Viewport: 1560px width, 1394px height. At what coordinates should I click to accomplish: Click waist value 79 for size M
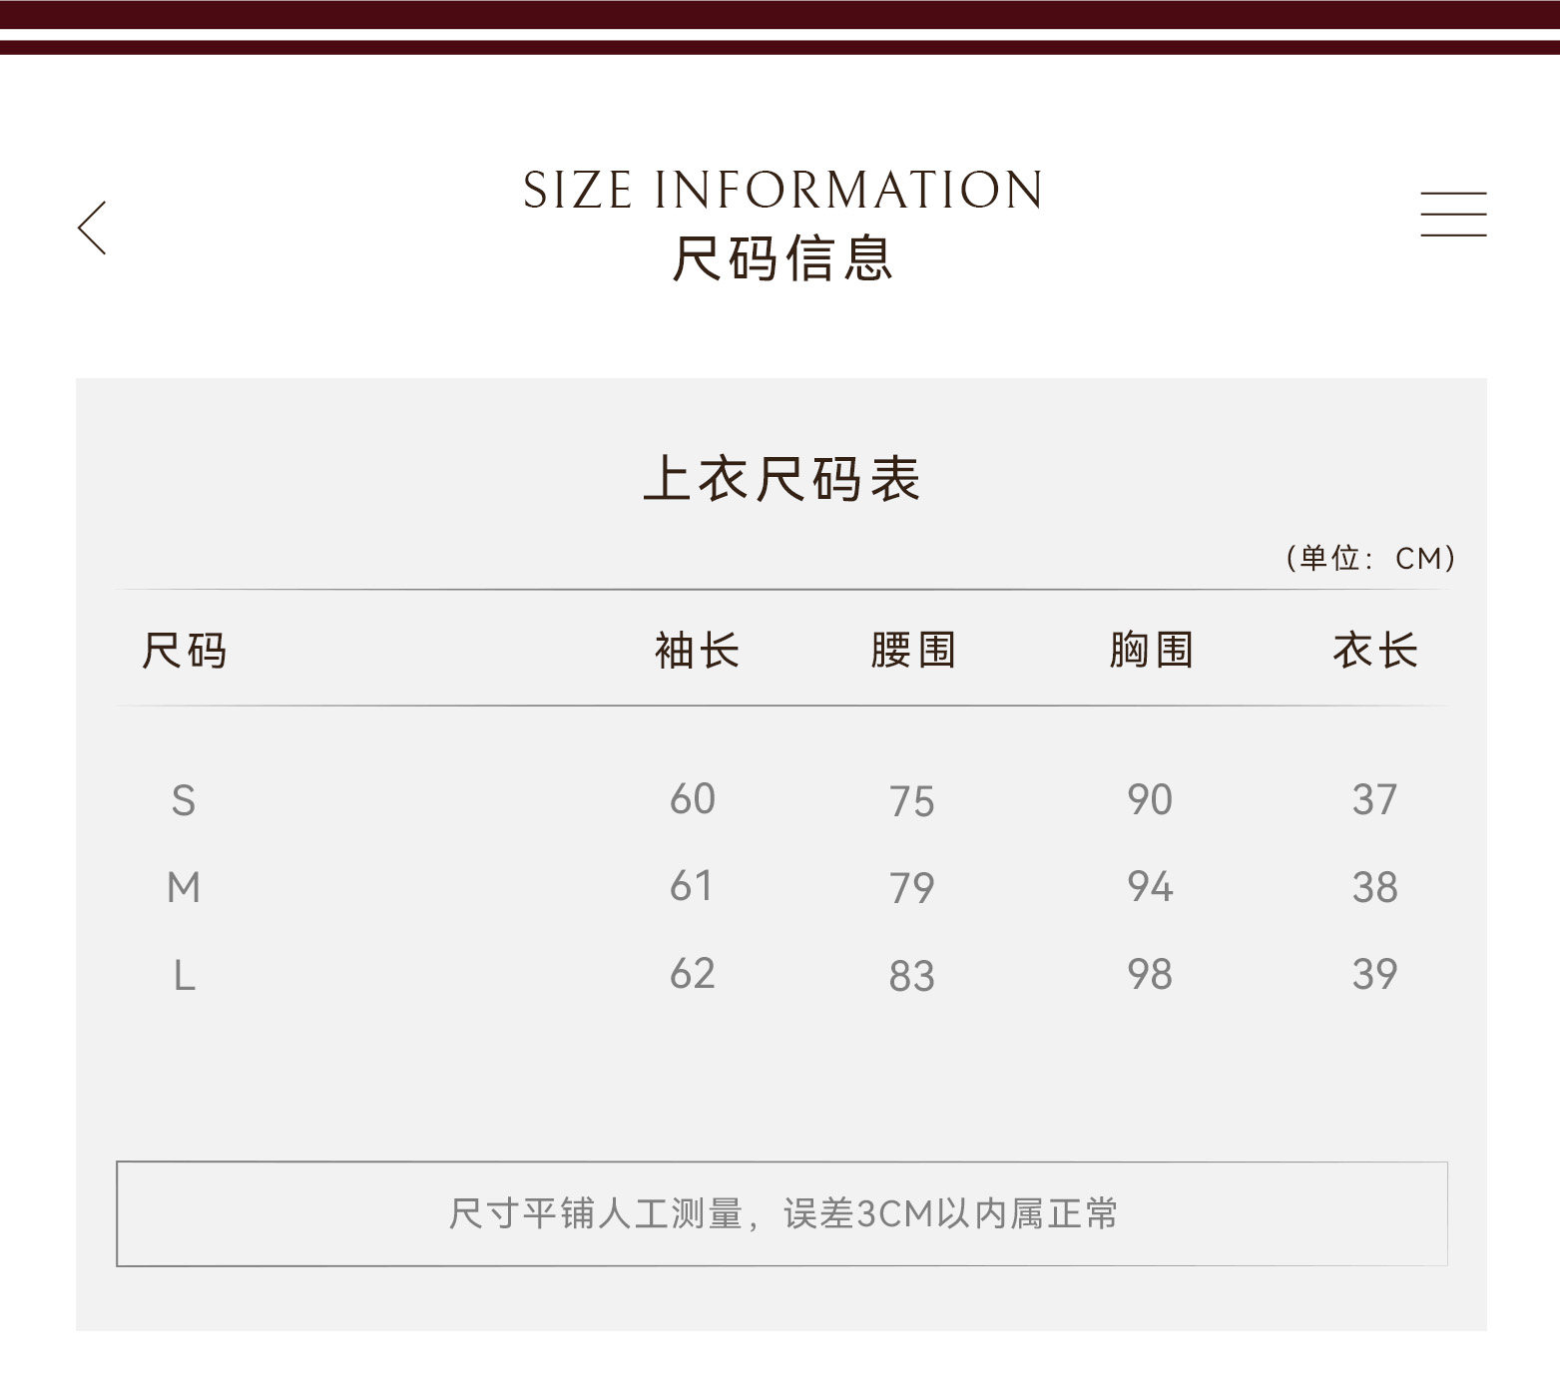pyautogui.click(x=912, y=888)
